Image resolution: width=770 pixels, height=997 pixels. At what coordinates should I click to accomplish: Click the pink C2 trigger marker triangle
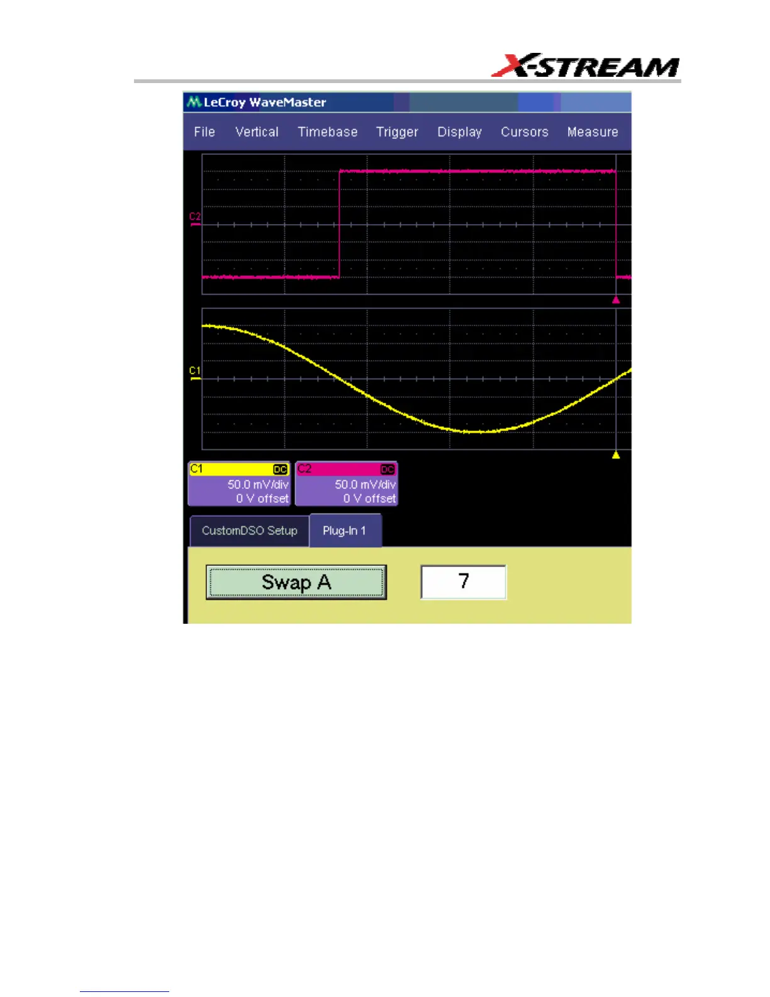(x=616, y=300)
